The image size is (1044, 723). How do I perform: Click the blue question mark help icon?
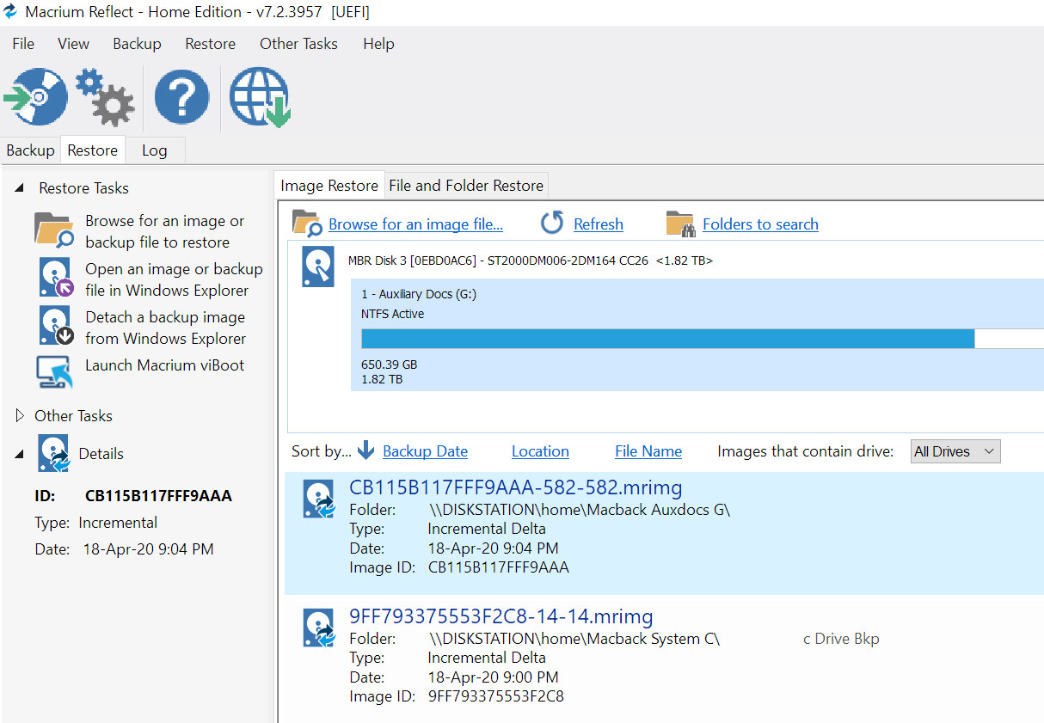coord(181,97)
